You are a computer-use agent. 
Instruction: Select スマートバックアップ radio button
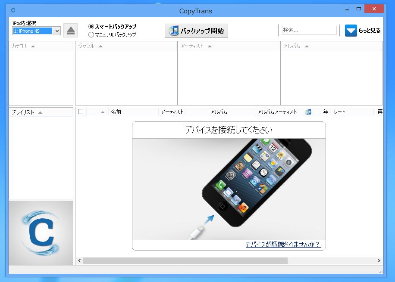(91, 26)
